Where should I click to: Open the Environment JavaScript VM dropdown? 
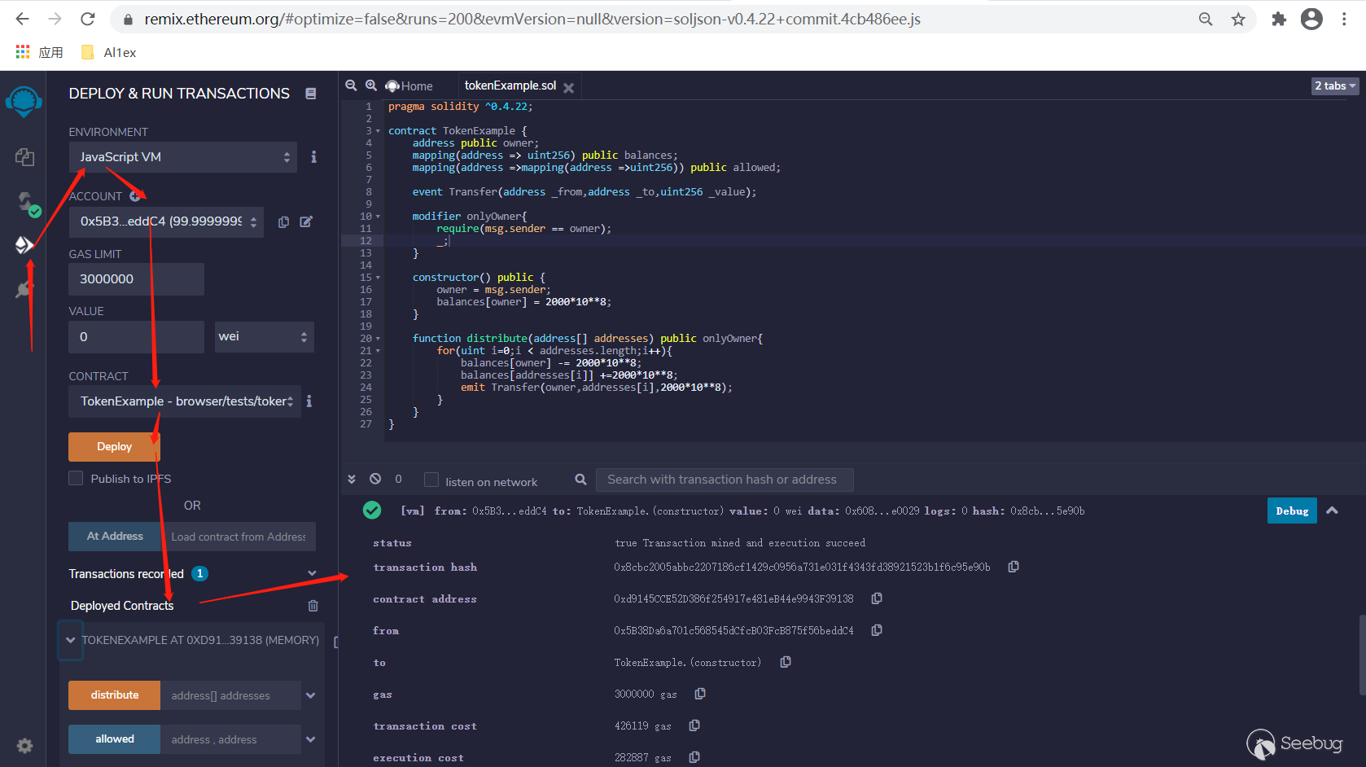[x=183, y=157]
